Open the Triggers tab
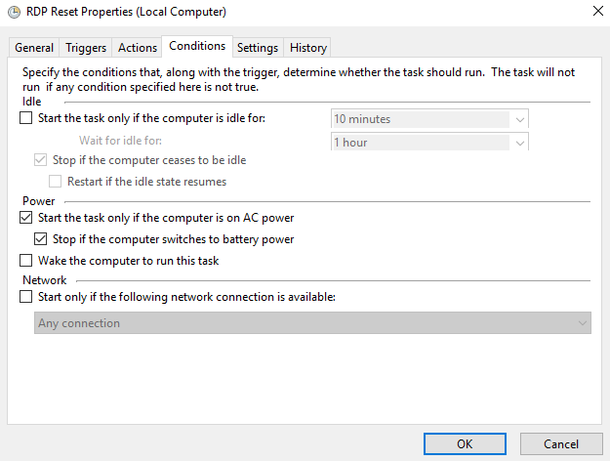The width and height of the screenshot is (610, 461). [x=86, y=48]
